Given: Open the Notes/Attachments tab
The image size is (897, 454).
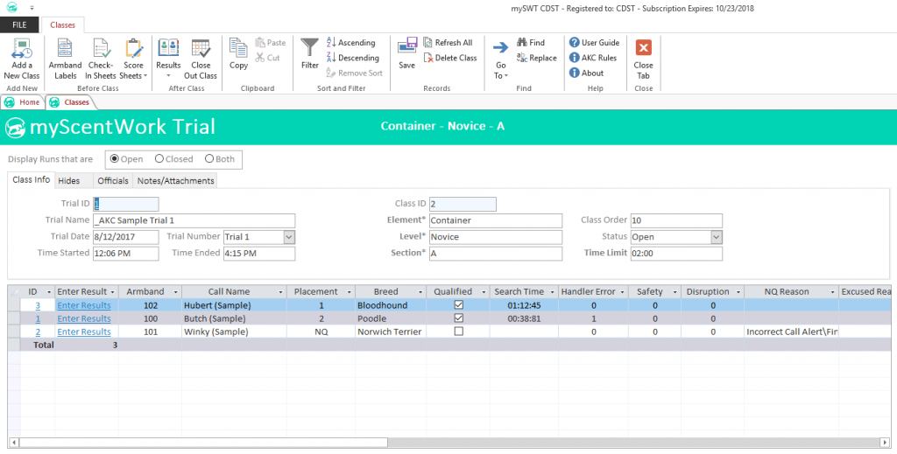Looking at the screenshot, I should (175, 180).
